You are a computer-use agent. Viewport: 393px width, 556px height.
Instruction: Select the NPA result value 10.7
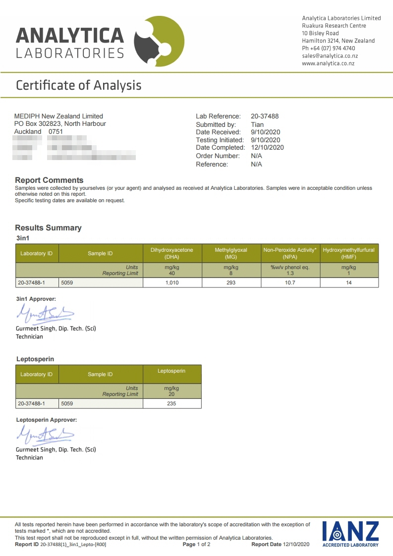(x=290, y=282)
